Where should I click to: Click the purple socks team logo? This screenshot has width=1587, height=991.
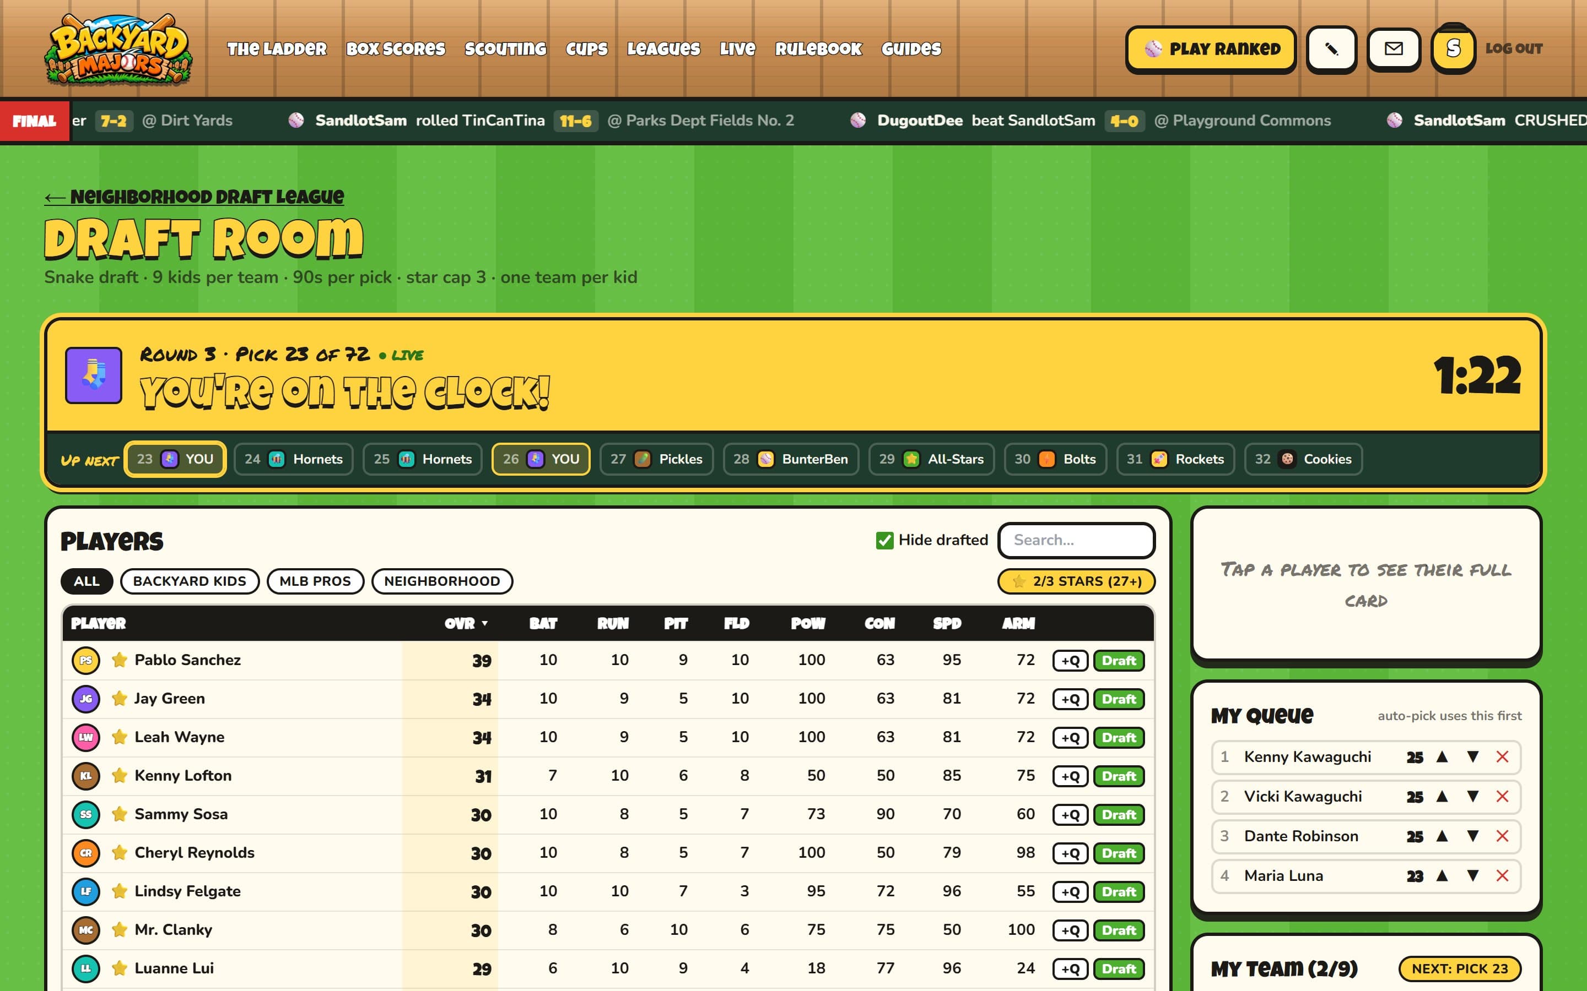[x=94, y=375]
